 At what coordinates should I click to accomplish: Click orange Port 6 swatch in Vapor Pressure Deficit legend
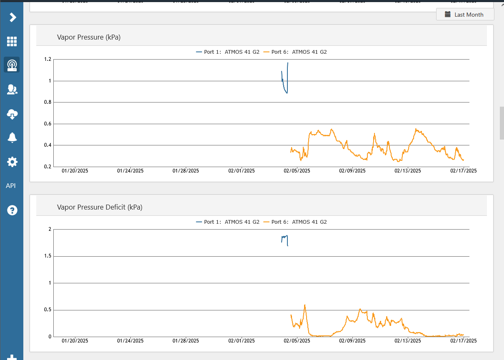tap(267, 222)
